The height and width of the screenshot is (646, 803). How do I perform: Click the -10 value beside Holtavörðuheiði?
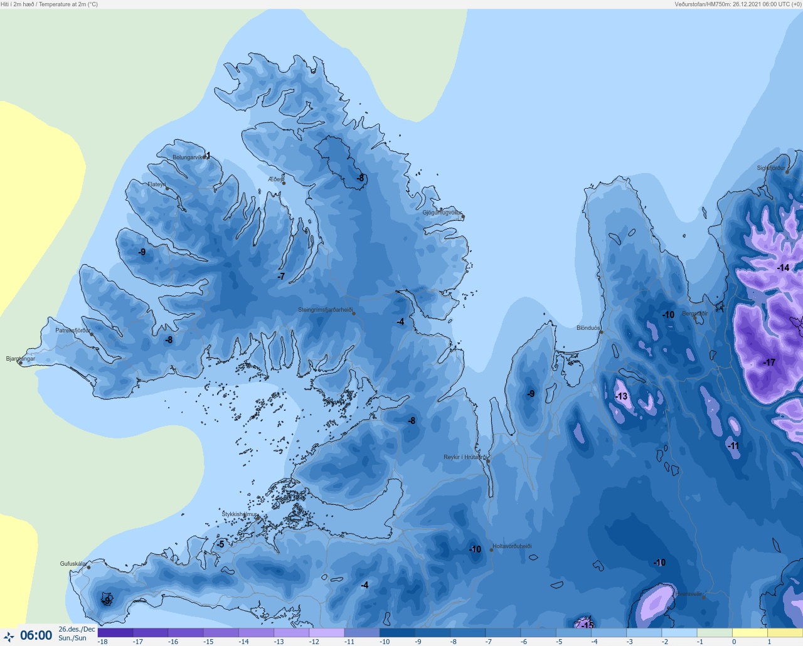pos(475,549)
